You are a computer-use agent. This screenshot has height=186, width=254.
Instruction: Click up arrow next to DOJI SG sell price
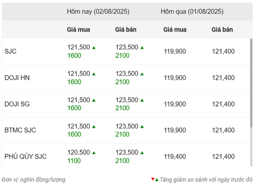tap(142, 100)
